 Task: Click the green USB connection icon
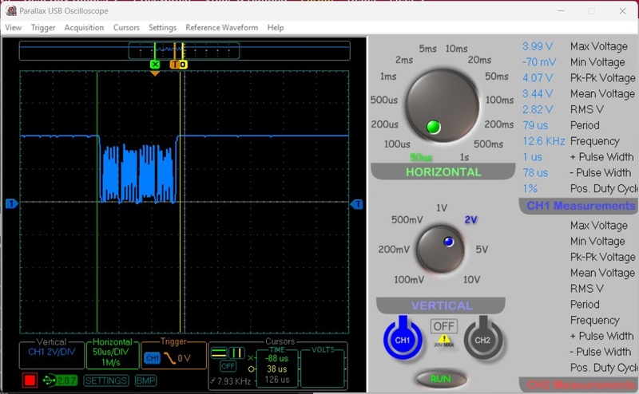coord(50,380)
